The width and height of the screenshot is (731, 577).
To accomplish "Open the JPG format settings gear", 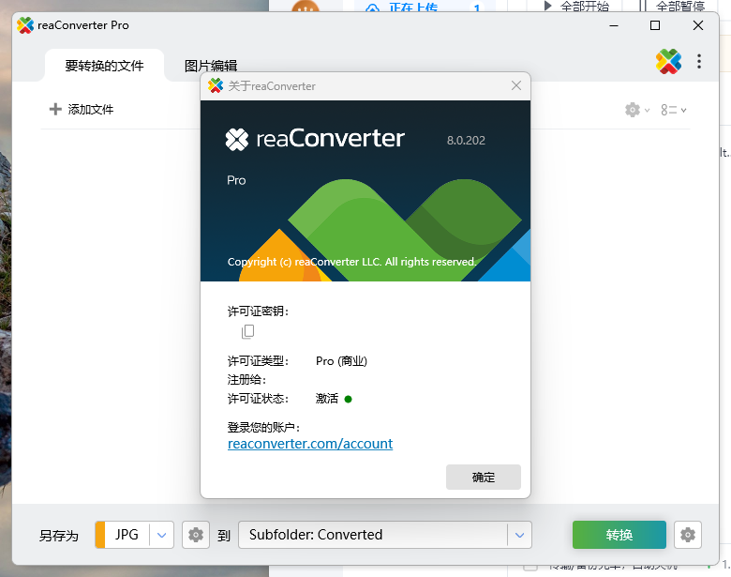I will [x=195, y=535].
